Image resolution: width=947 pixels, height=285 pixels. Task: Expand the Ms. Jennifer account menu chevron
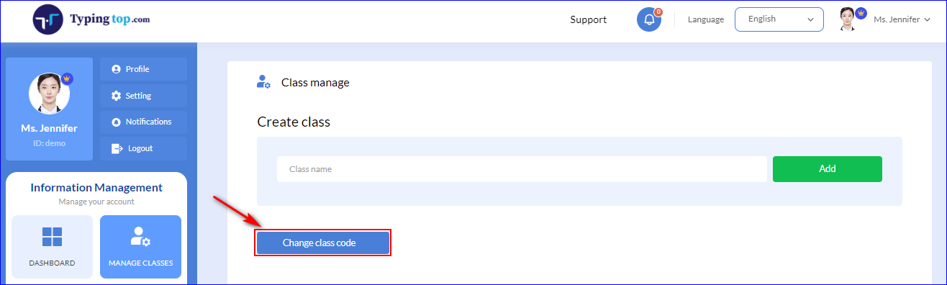[x=927, y=20]
